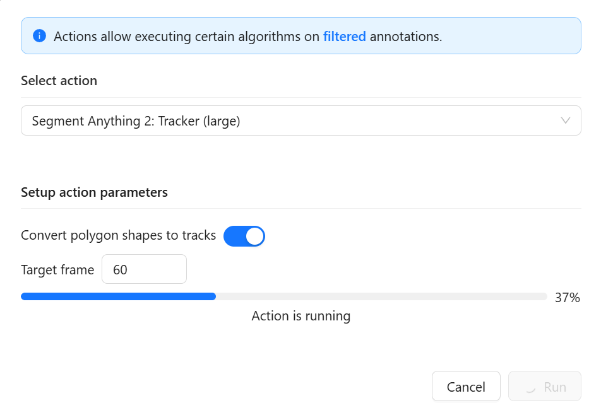Click the white knob of the toggle
Screen dimensions: 601x415
click(x=254, y=237)
